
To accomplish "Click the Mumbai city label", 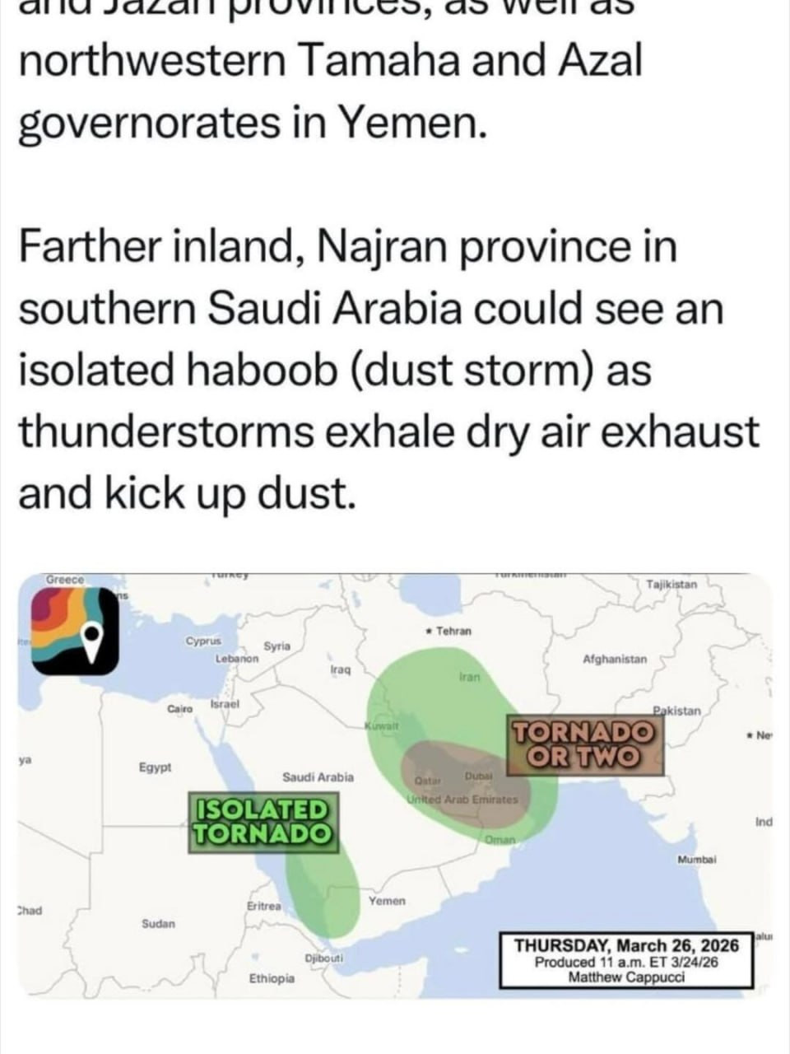I will click(x=696, y=860).
